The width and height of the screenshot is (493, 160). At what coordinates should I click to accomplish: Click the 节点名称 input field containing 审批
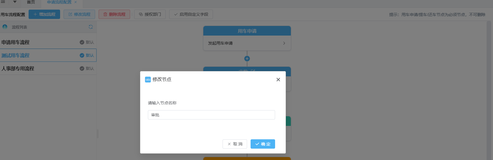coord(211,115)
